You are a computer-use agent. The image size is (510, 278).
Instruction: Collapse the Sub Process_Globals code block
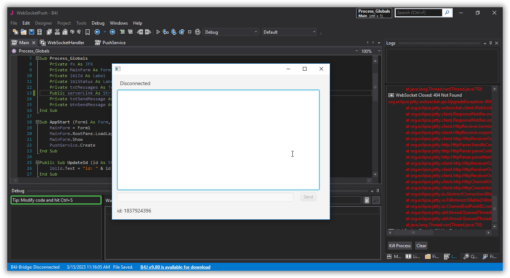click(37, 58)
